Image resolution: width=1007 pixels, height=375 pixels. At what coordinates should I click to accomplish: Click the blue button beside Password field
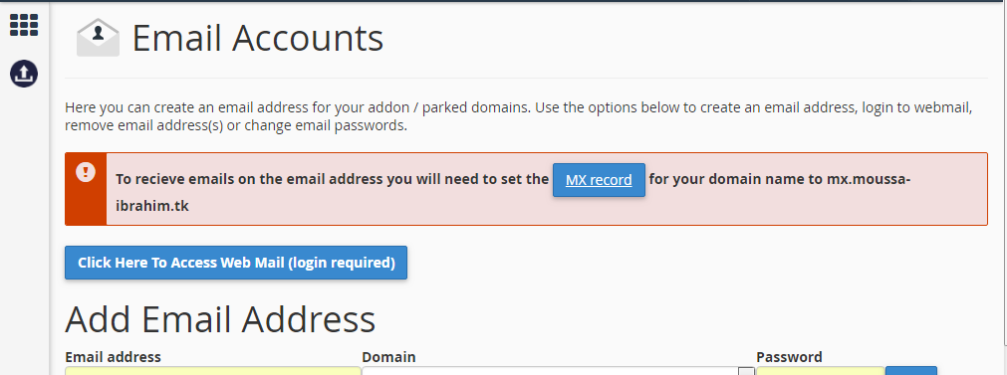click(x=910, y=371)
